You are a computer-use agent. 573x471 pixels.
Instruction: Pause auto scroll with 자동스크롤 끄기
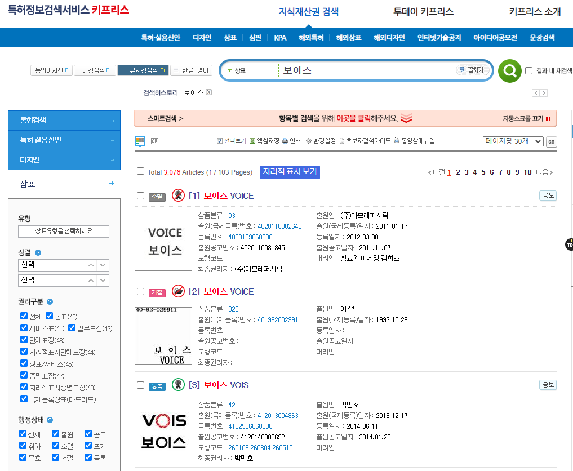(527, 118)
